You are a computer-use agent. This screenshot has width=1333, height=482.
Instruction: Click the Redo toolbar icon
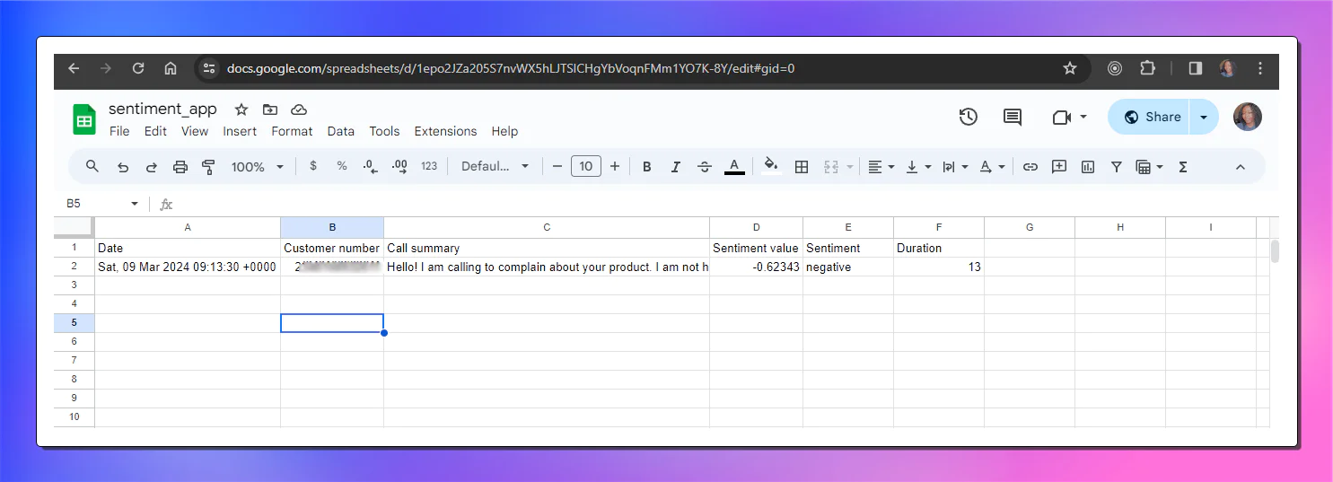(152, 166)
